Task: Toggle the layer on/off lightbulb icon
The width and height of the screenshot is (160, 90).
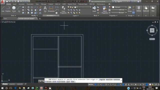Action: 68,7
